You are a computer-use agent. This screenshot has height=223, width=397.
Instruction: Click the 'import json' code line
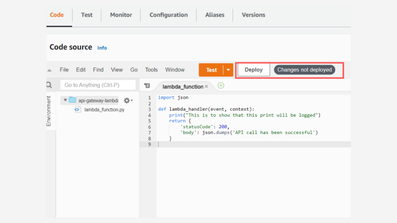pos(173,98)
